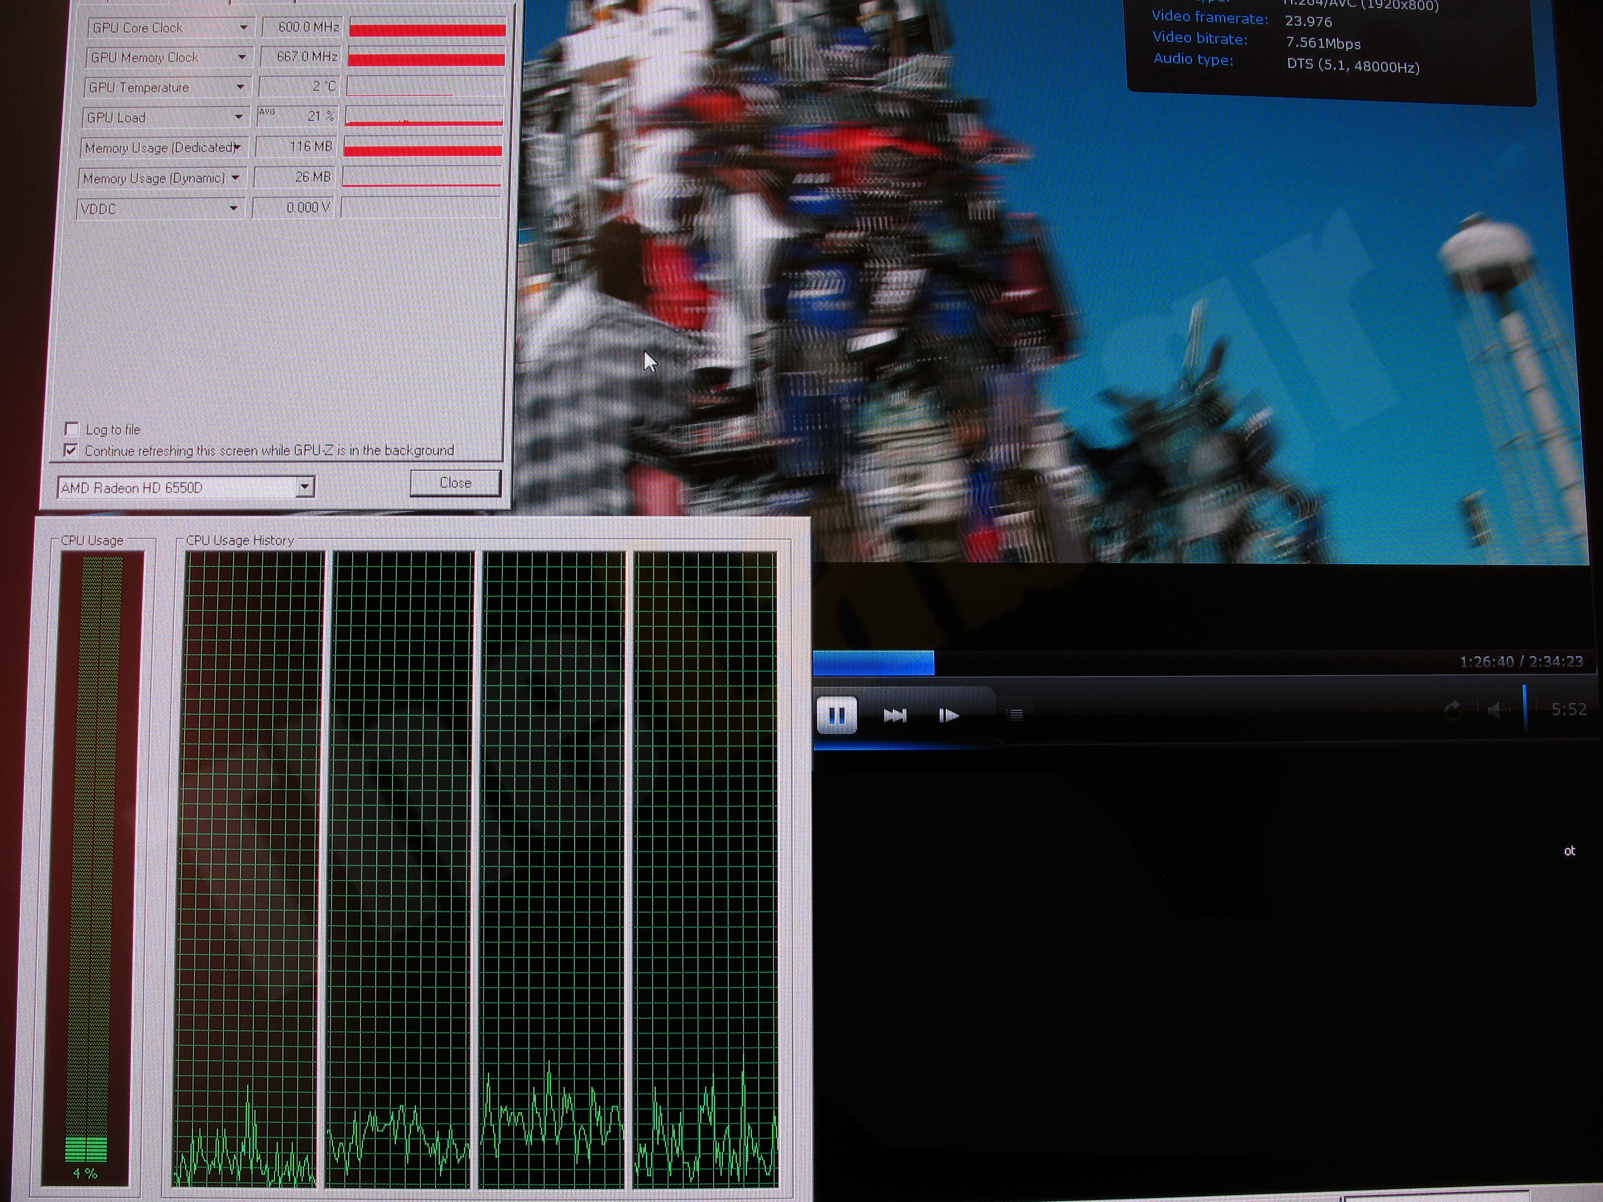Open the GPU Memory Clock sensor dropdown
This screenshot has width=1603, height=1202.
click(x=242, y=56)
